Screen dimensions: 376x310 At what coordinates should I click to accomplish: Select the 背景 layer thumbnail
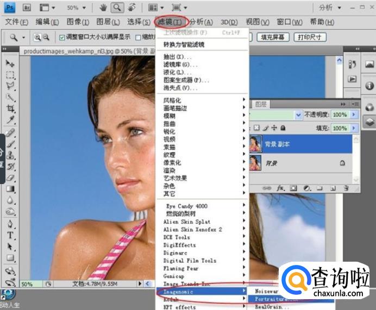tap(255, 163)
